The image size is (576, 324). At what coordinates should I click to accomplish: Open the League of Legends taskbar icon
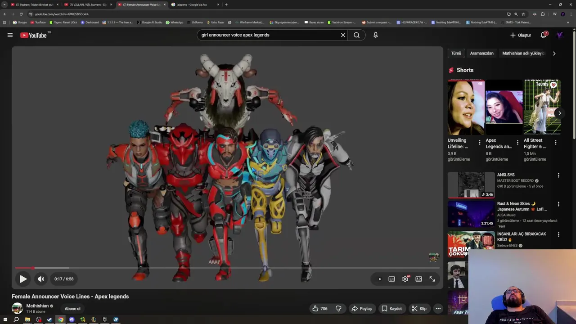coord(94,319)
